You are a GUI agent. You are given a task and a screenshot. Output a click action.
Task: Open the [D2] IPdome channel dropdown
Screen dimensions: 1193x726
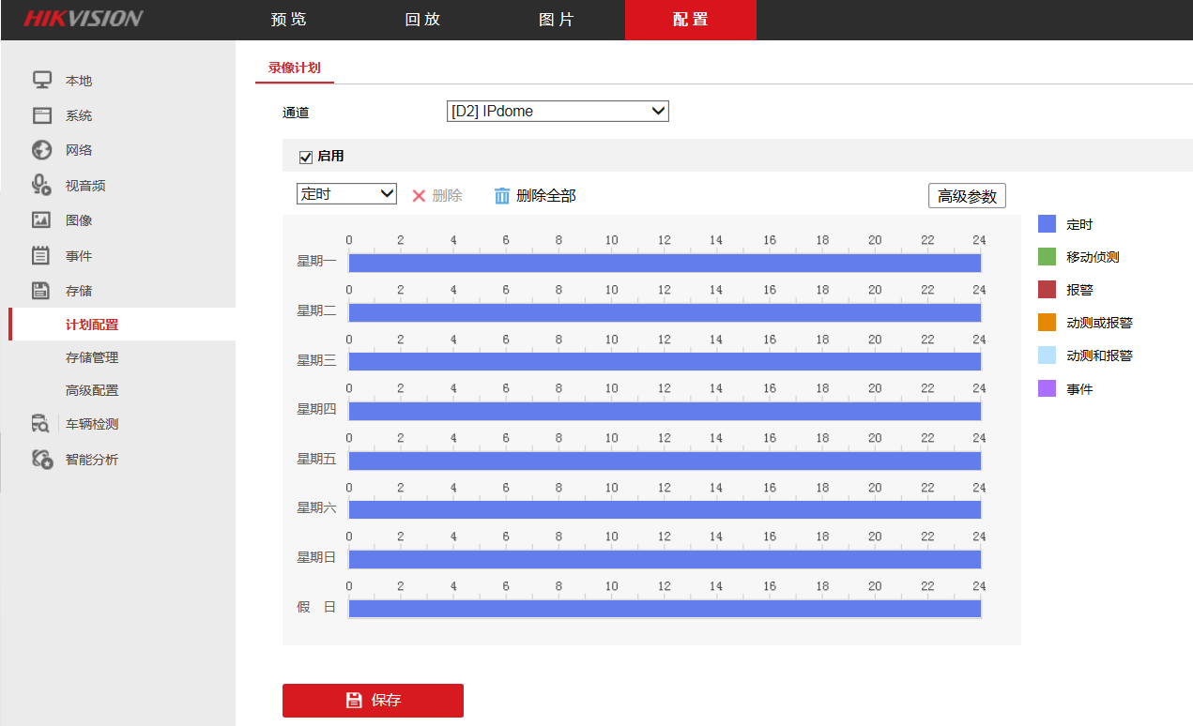pyautogui.click(x=558, y=112)
